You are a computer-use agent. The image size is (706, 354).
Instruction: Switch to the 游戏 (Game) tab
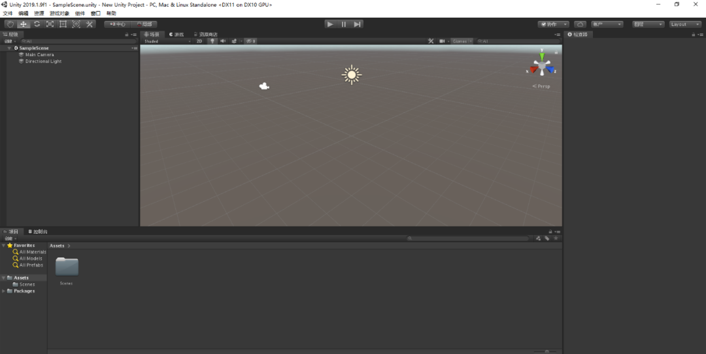coord(176,34)
